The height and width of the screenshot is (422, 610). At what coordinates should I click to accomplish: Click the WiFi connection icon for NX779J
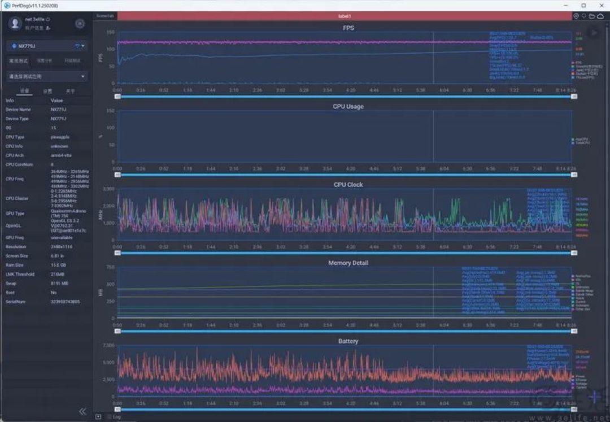pos(77,46)
